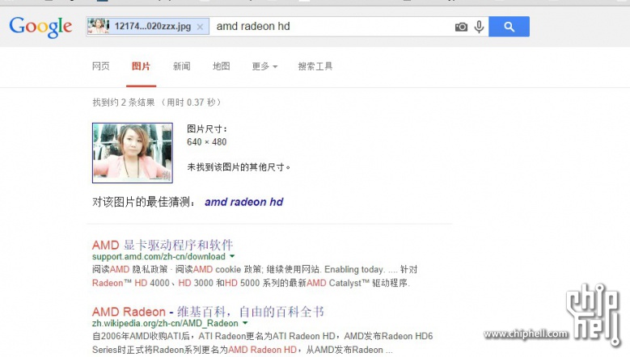The width and height of the screenshot is (630, 357).
Task: Switch to the 网页 tab
Action: click(101, 66)
